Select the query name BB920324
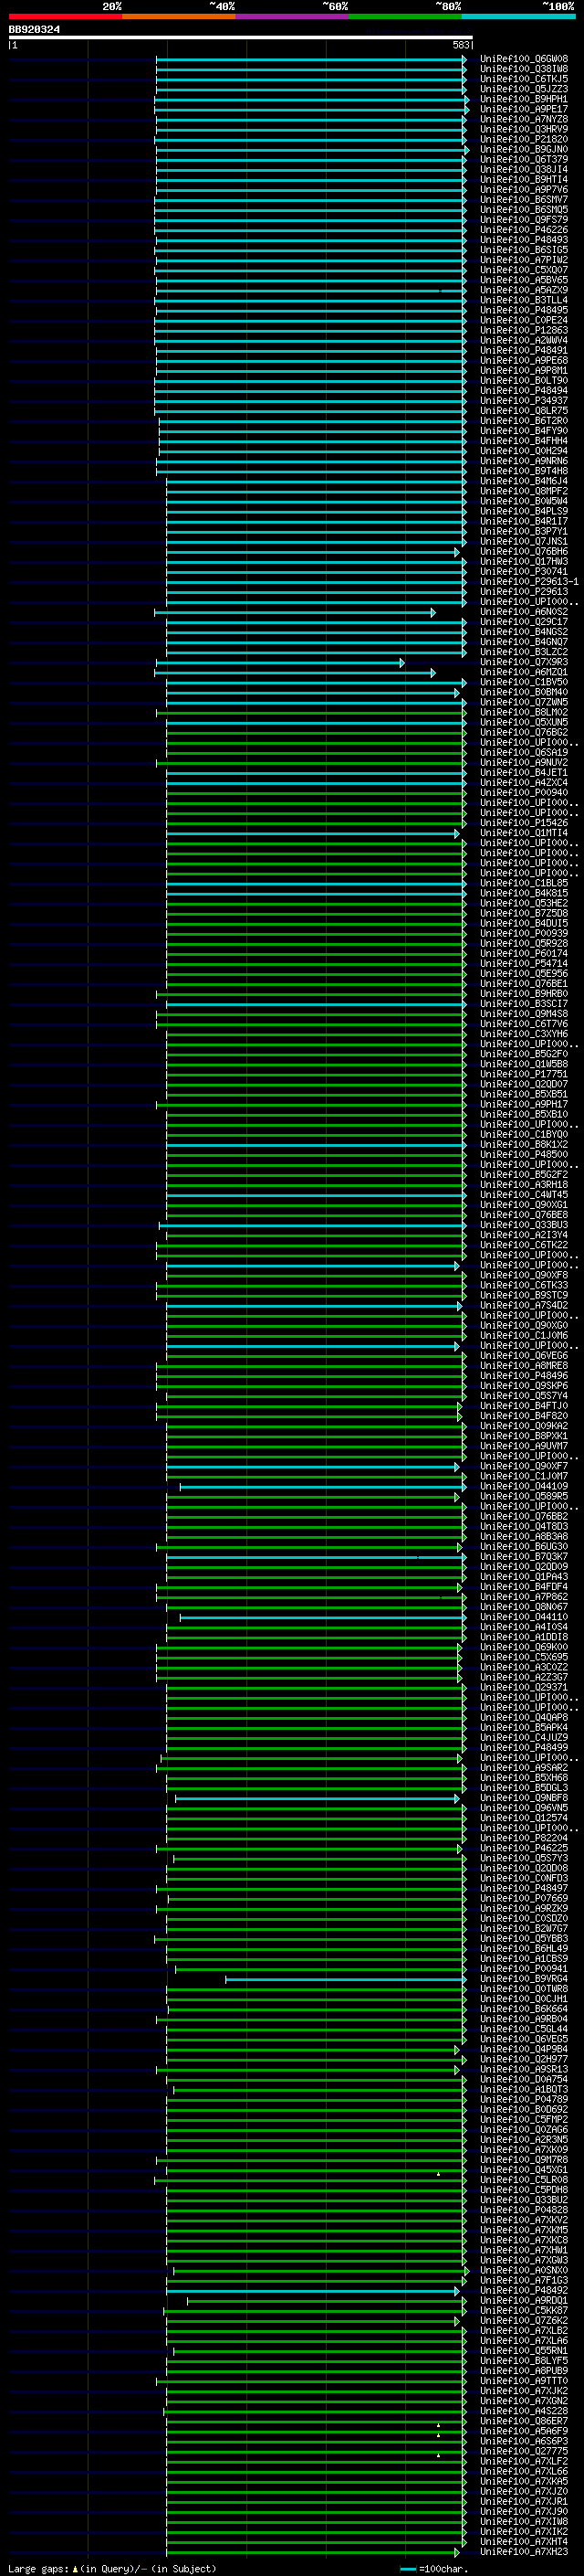The height and width of the screenshot is (2576, 584). (34, 30)
